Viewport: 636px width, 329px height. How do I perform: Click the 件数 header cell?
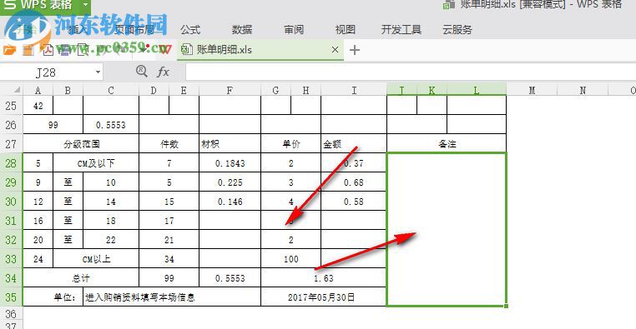tap(169, 144)
